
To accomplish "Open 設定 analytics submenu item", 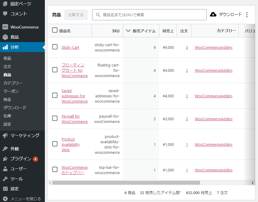I will click(x=7, y=124).
